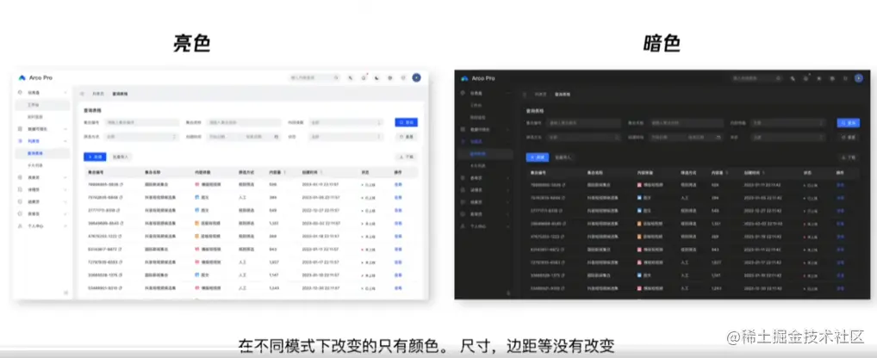
Task: Open settings gear icon in dark header
Action: point(832,78)
